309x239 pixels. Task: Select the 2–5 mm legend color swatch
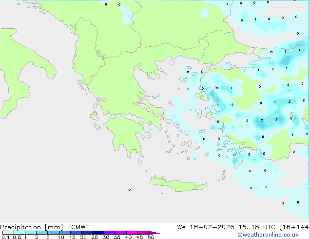[42, 233]
